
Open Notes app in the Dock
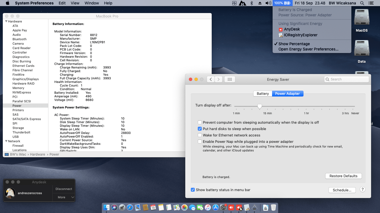click(x=161, y=207)
